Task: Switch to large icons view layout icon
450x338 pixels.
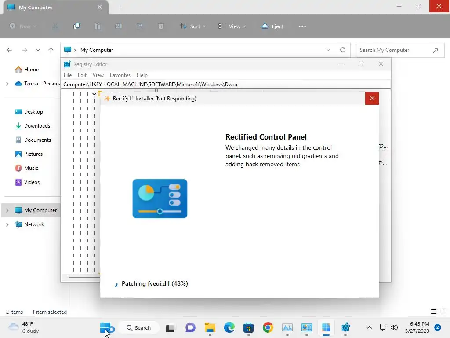Action: pos(443,312)
